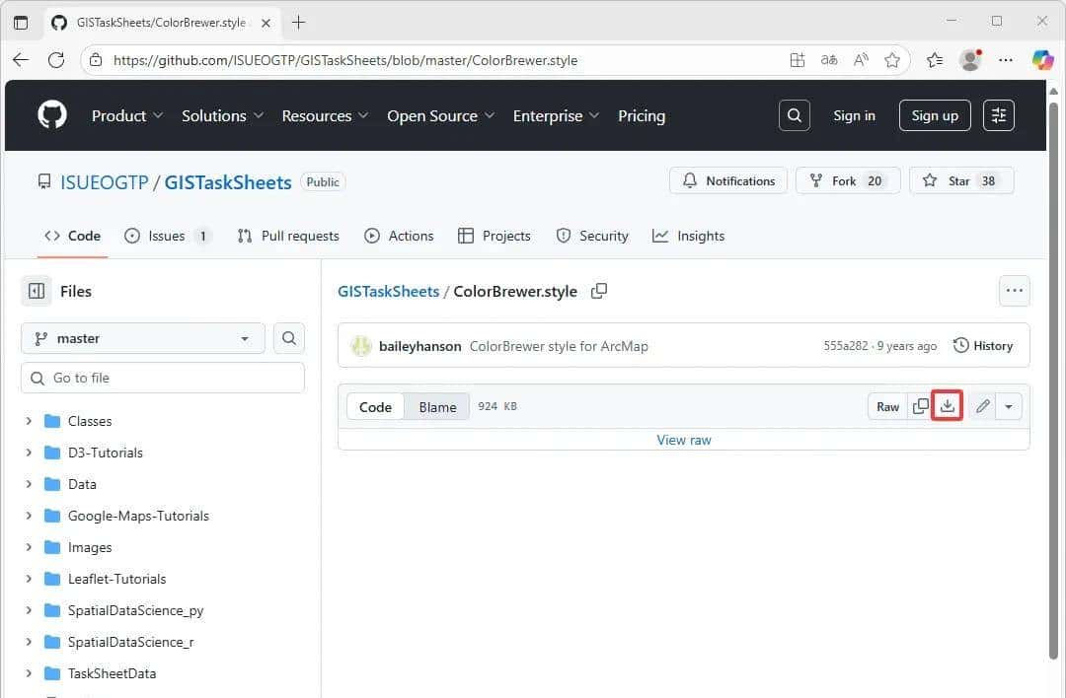Switch to Blame view
This screenshot has width=1066, height=698.
[437, 407]
